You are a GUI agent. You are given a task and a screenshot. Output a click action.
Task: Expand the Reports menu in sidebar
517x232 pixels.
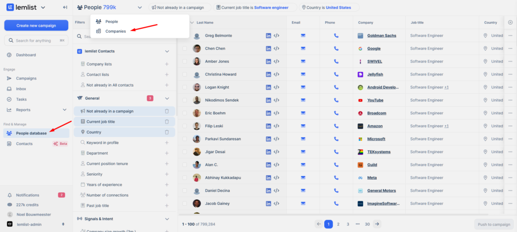point(64,110)
